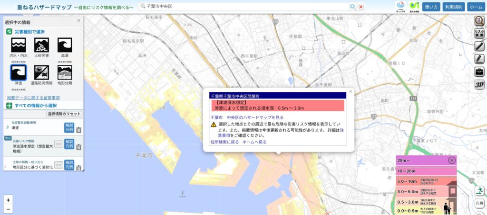The width and height of the screenshot is (487, 215).
Task: Toggle the transparency button for 地形区分に基づく液状化
Action: coord(58,165)
